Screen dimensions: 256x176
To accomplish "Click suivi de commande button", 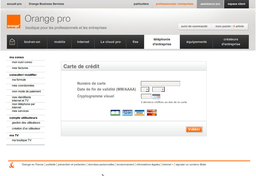I will pos(194,26).
